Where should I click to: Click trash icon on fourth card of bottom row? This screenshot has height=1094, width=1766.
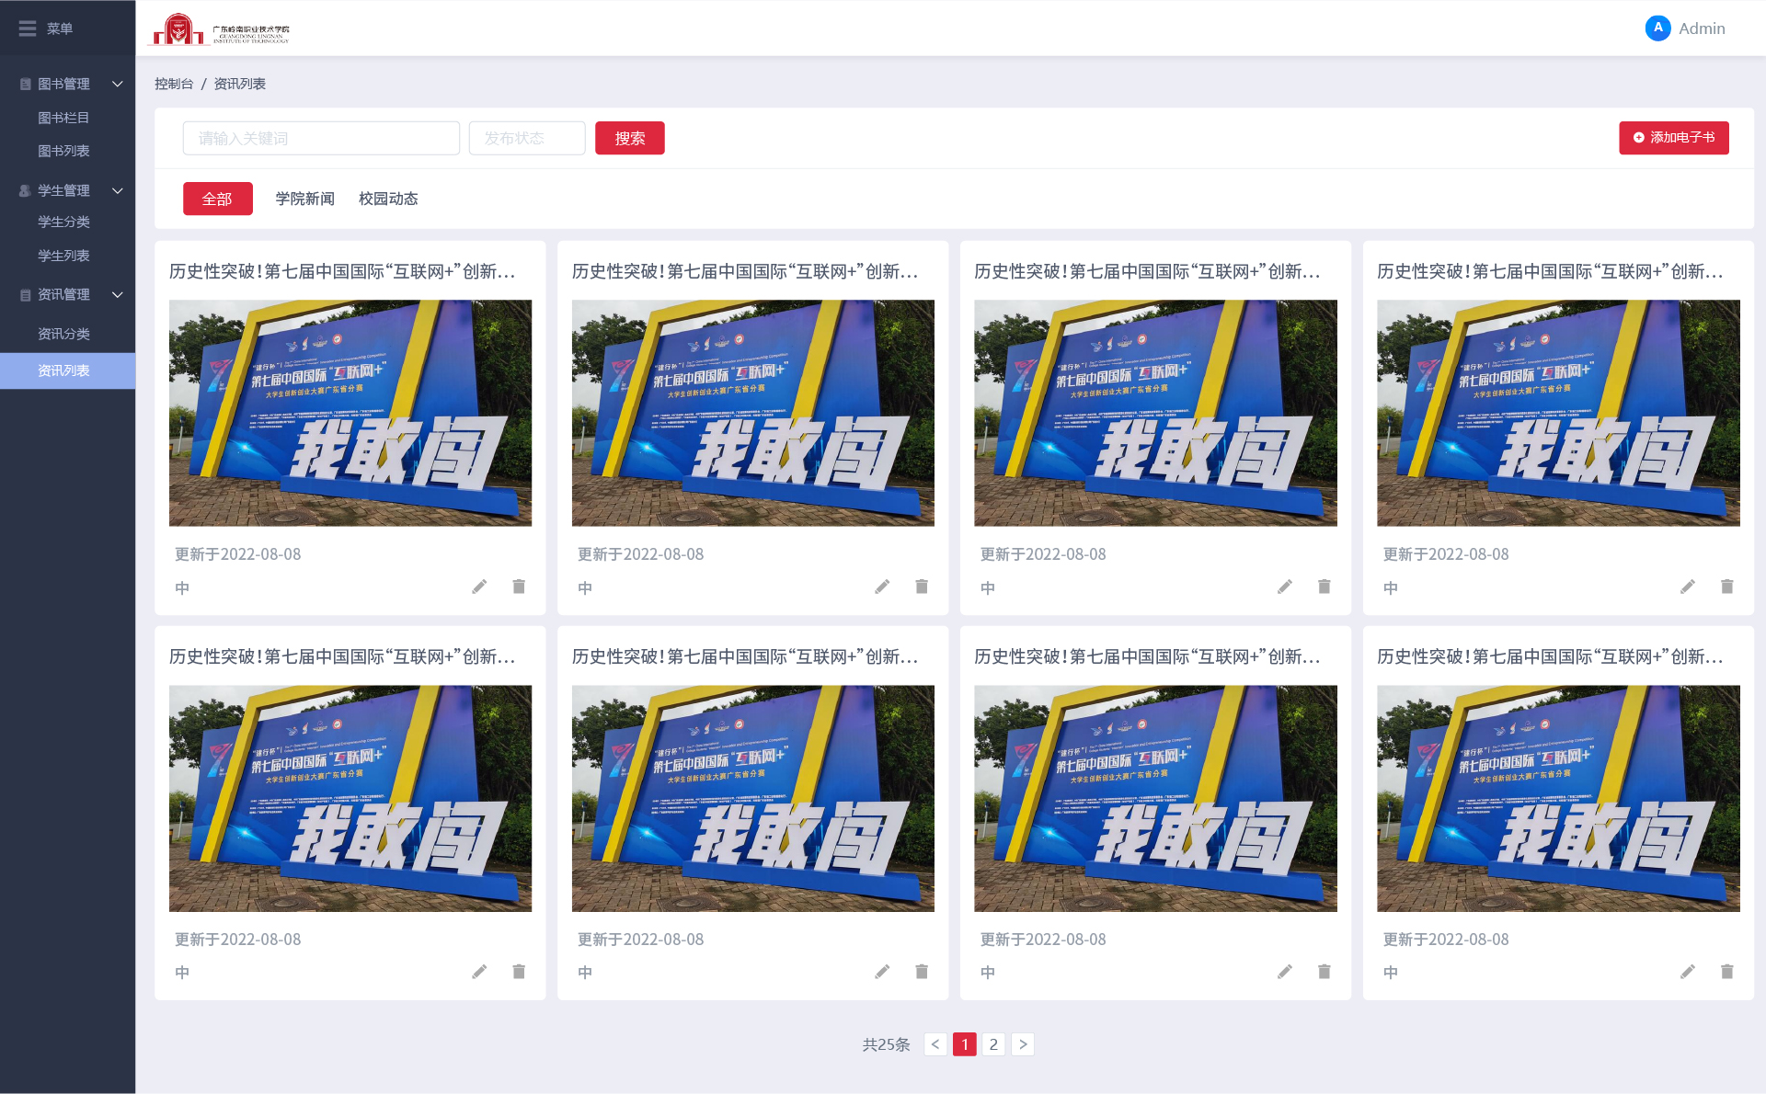[x=1727, y=972]
